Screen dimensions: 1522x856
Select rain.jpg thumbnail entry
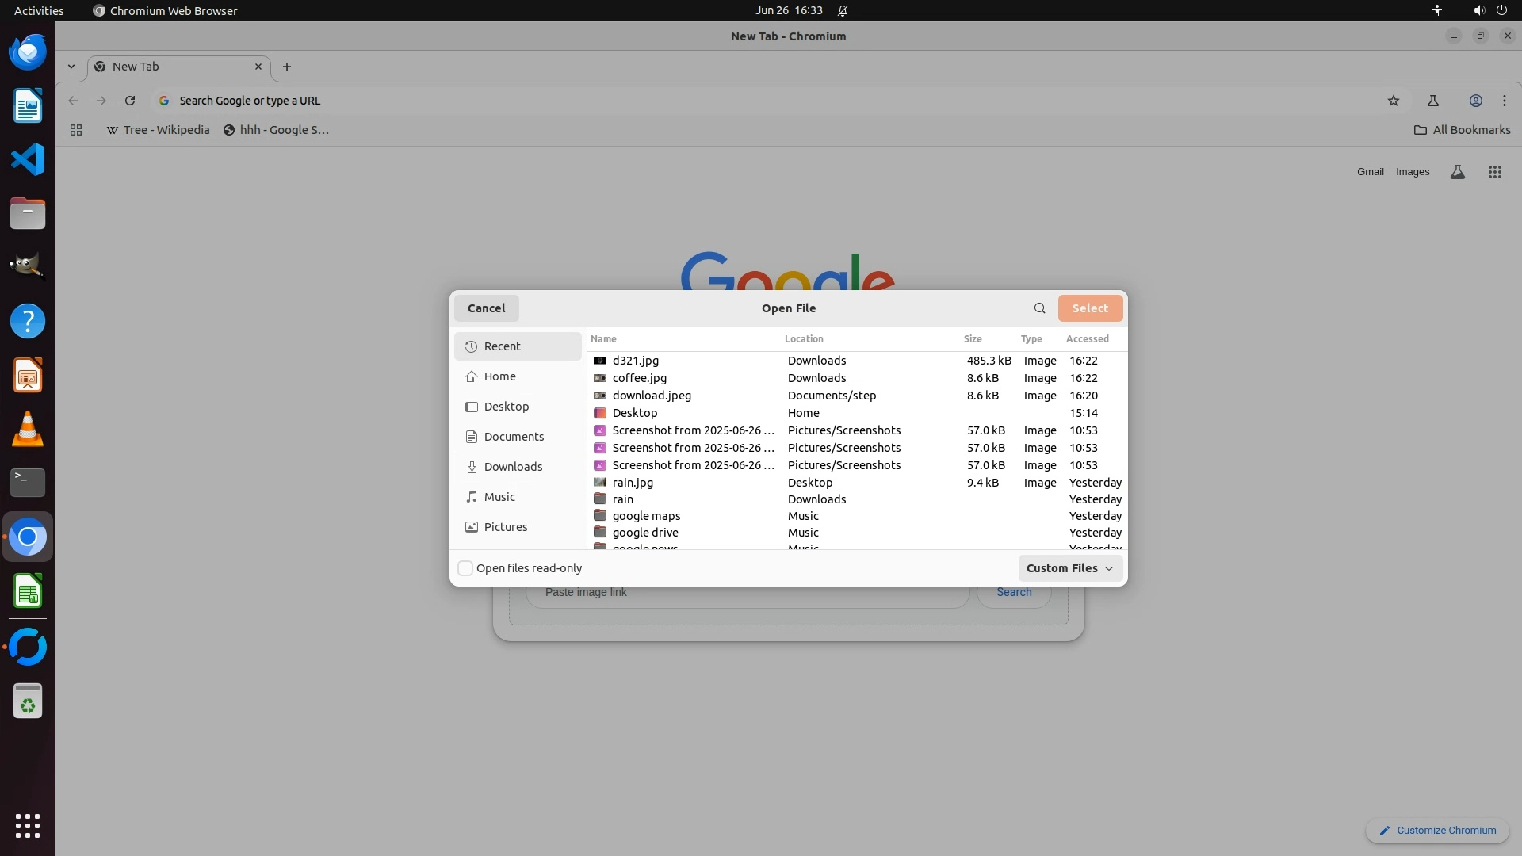pyautogui.click(x=600, y=483)
